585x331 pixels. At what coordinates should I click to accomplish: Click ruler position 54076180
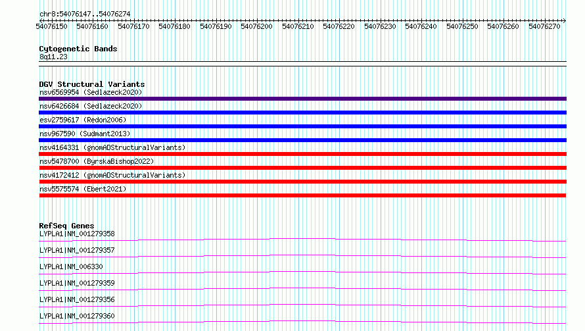point(174,26)
